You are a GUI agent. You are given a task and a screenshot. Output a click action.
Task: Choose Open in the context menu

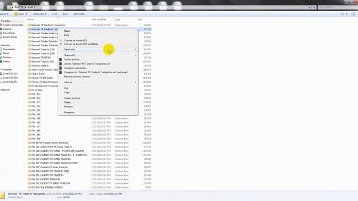tap(67, 31)
